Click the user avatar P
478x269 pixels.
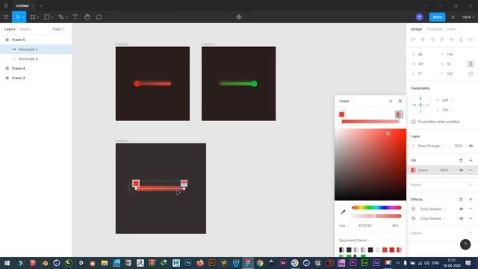[419, 17]
